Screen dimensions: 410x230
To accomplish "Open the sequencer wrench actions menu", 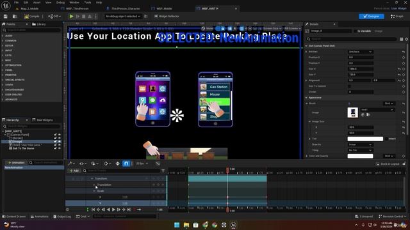I will (x=71, y=164).
